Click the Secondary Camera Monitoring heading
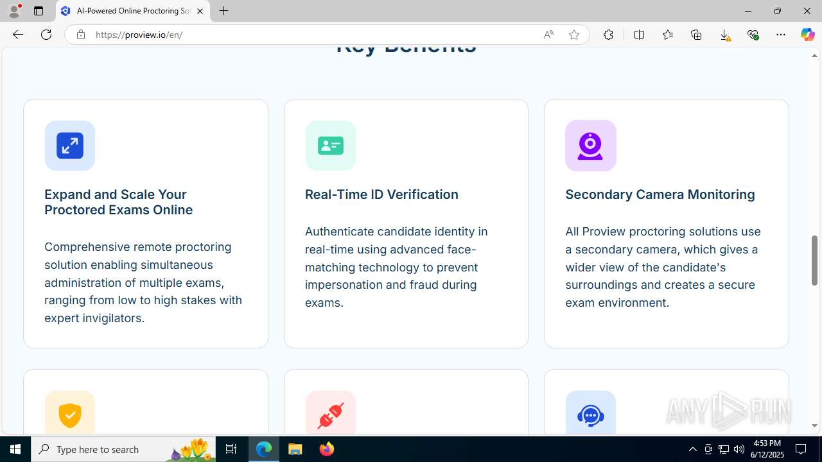 (x=660, y=194)
